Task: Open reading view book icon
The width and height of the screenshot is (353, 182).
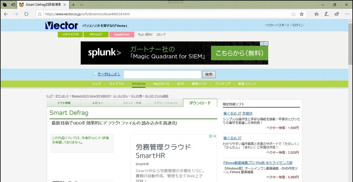Action: click(293, 14)
